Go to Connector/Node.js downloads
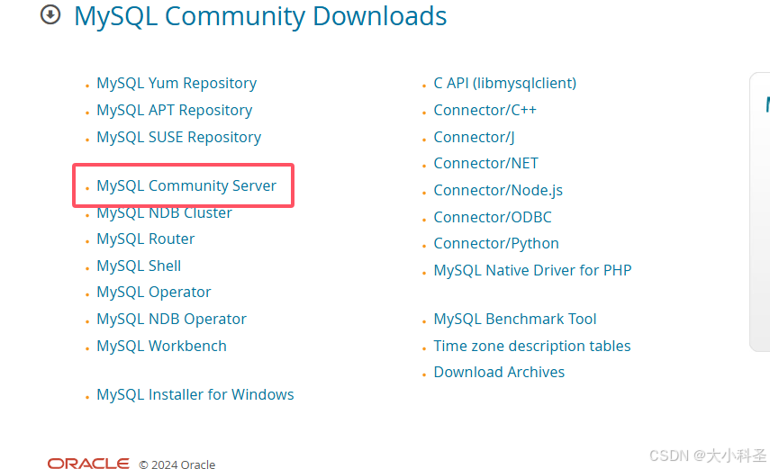The image size is (770, 469). (498, 190)
